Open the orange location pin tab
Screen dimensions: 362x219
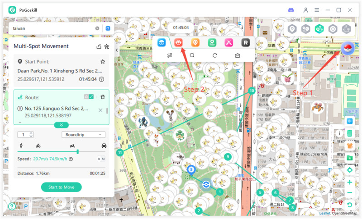tap(195, 42)
